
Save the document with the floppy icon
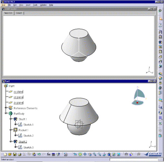(14, 154)
